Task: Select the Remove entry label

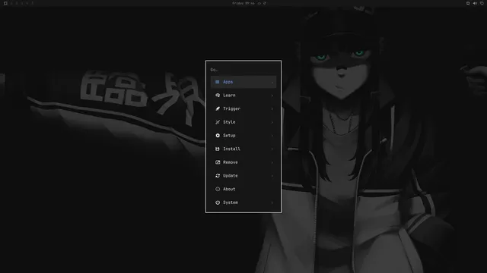Action: click(230, 162)
